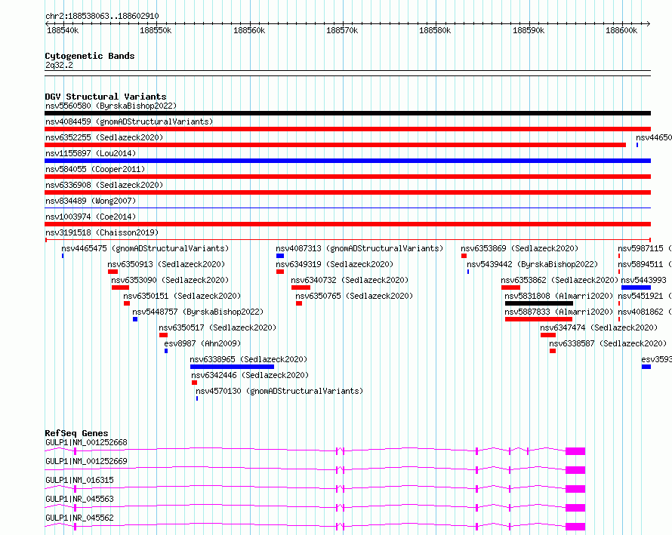Viewport: 672px width, 535px height.
Task: Open transcript GULP1|NR_045563 label
Action: (x=80, y=499)
